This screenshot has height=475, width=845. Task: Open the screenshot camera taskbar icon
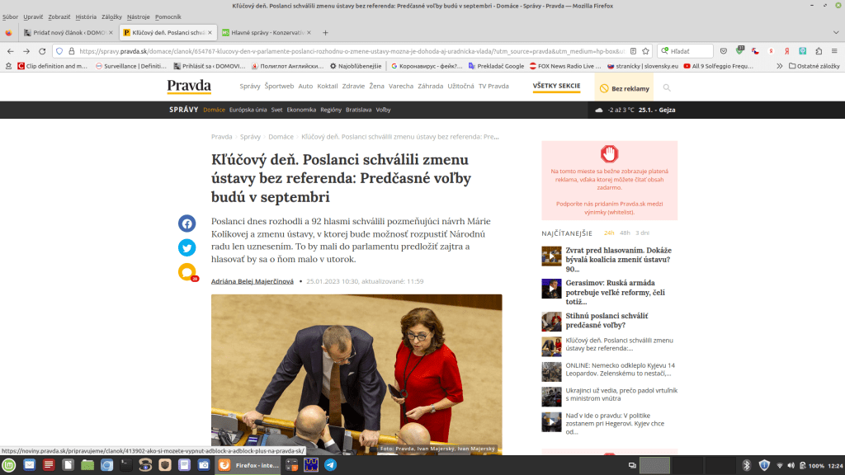click(204, 465)
